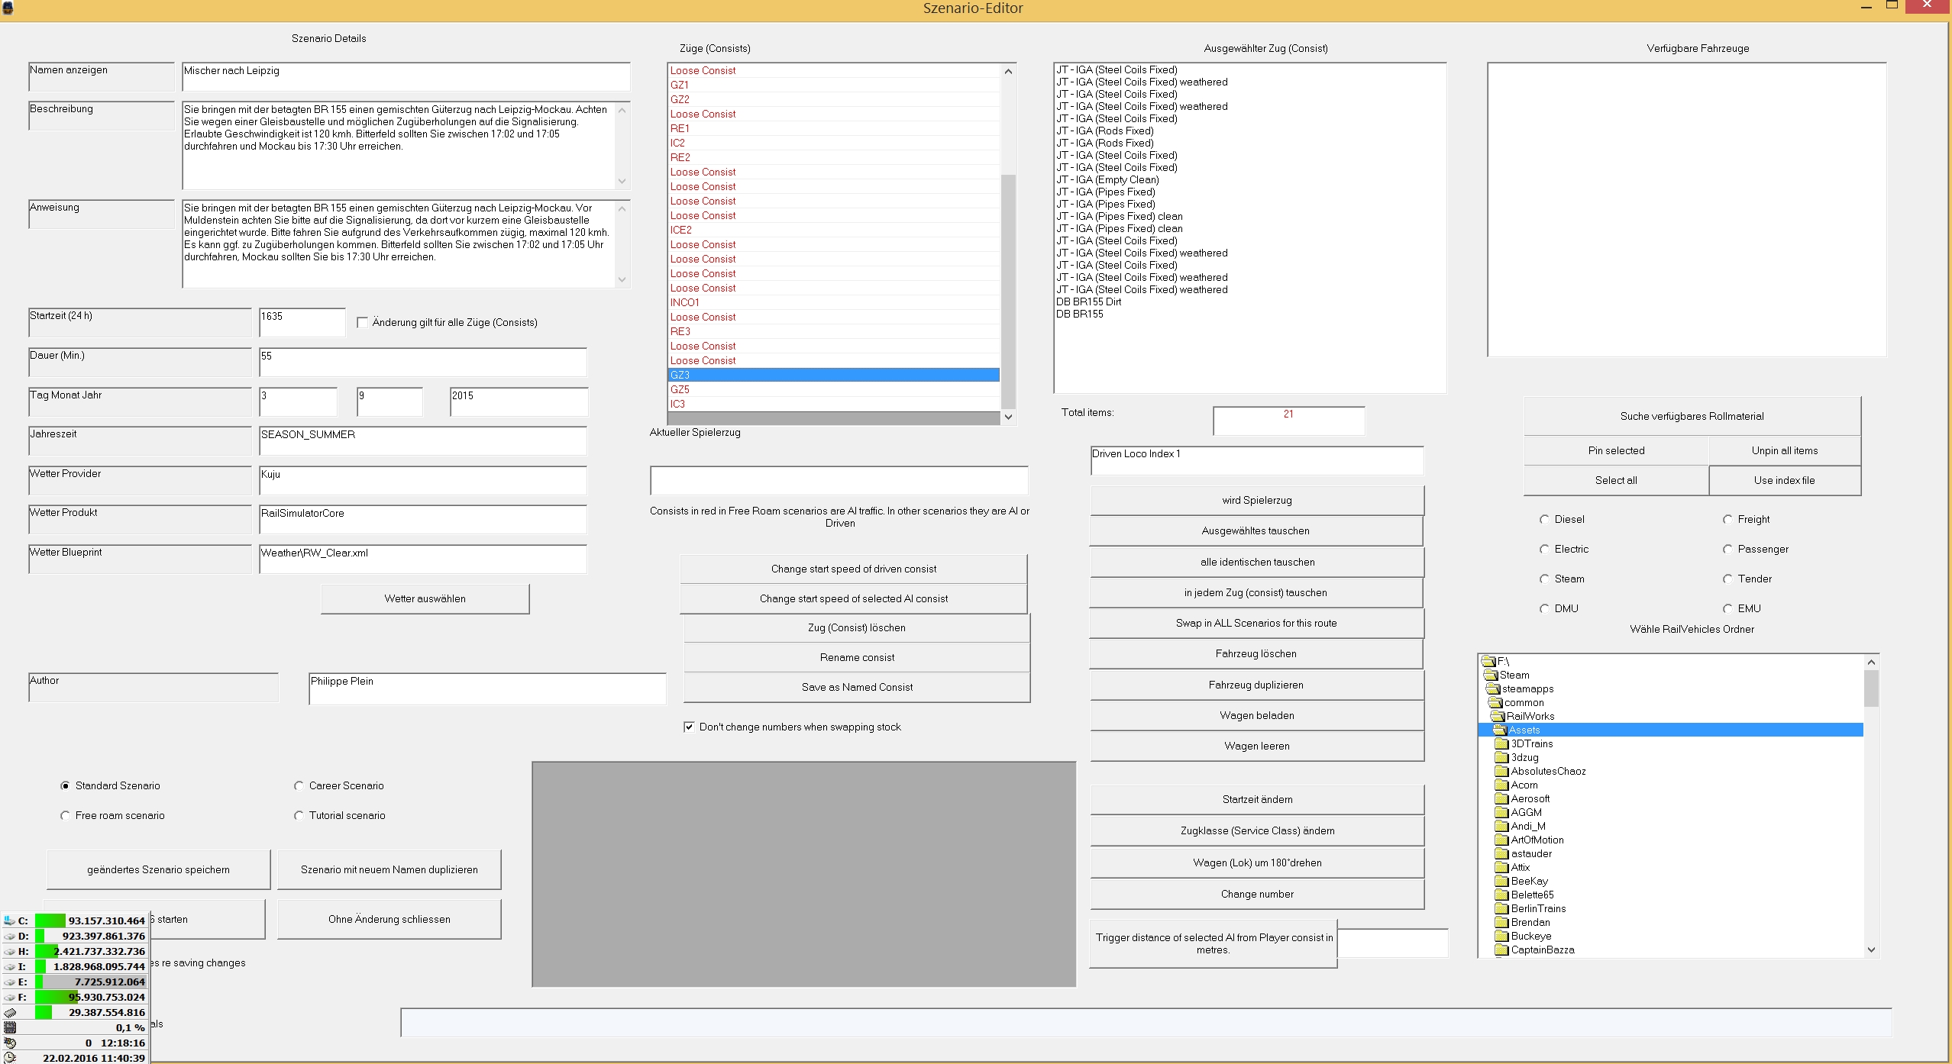Click the Steam folder in the tree
The height and width of the screenshot is (1064, 1952).
(x=1514, y=675)
